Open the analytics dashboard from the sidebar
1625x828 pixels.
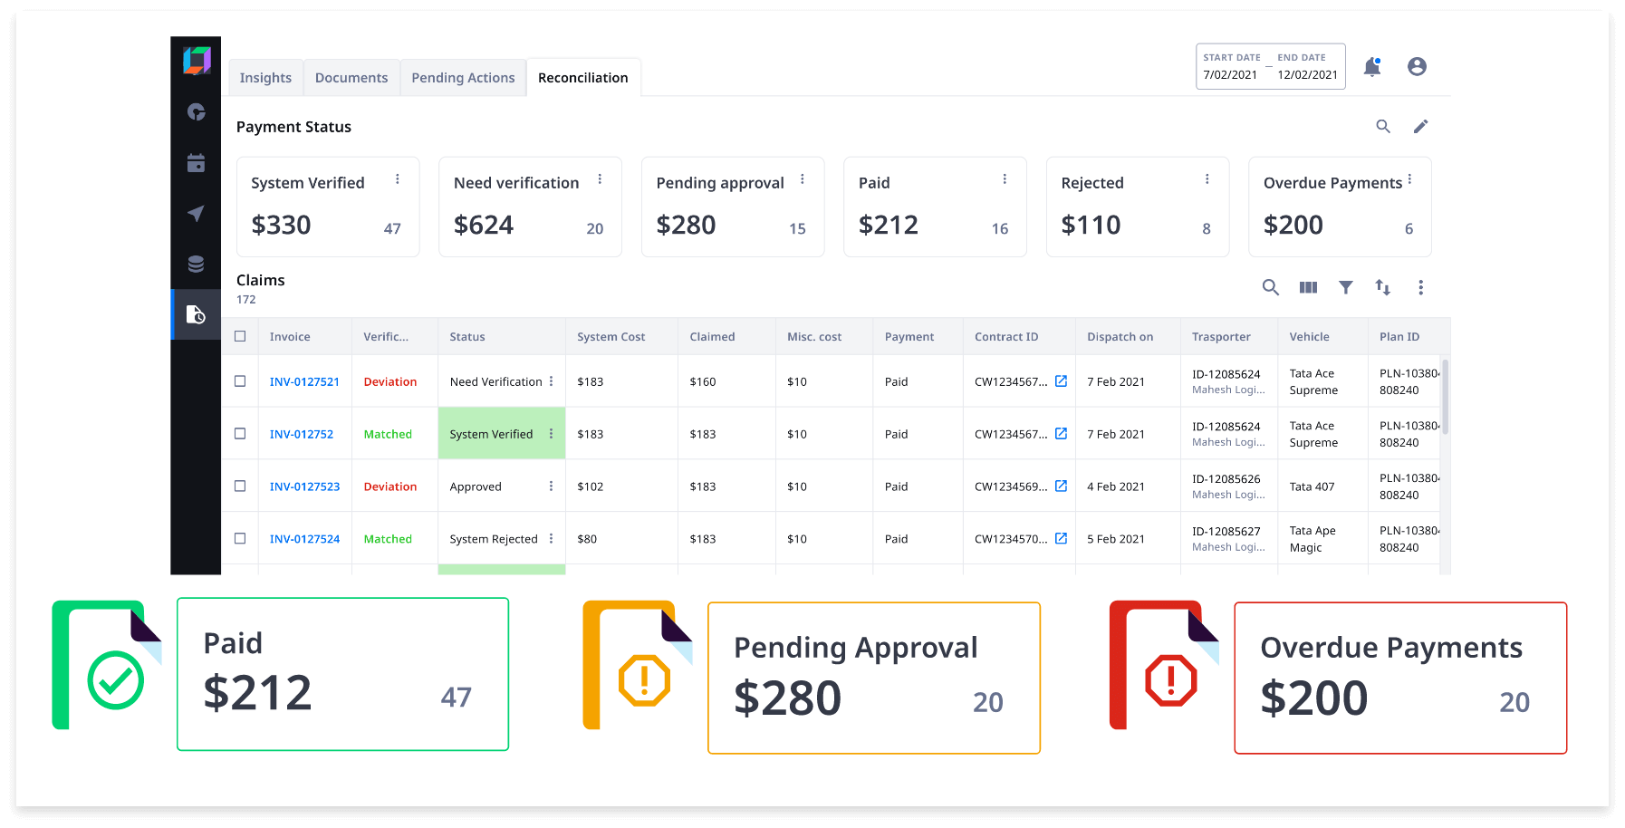[196, 113]
